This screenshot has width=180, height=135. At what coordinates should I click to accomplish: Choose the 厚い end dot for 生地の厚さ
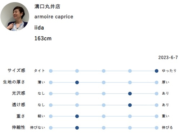(x=157, y=82)
